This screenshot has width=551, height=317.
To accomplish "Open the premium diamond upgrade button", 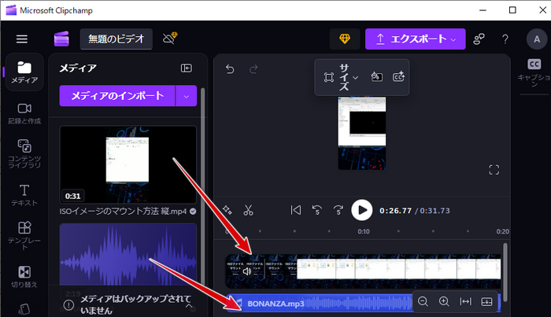I will click(345, 39).
